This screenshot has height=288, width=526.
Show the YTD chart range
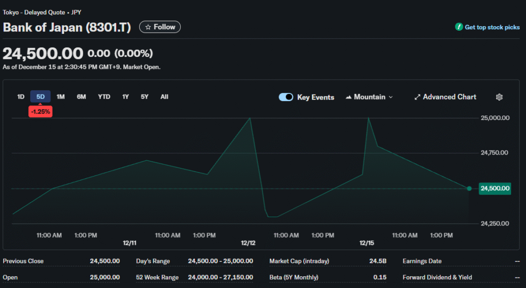coord(104,97)
